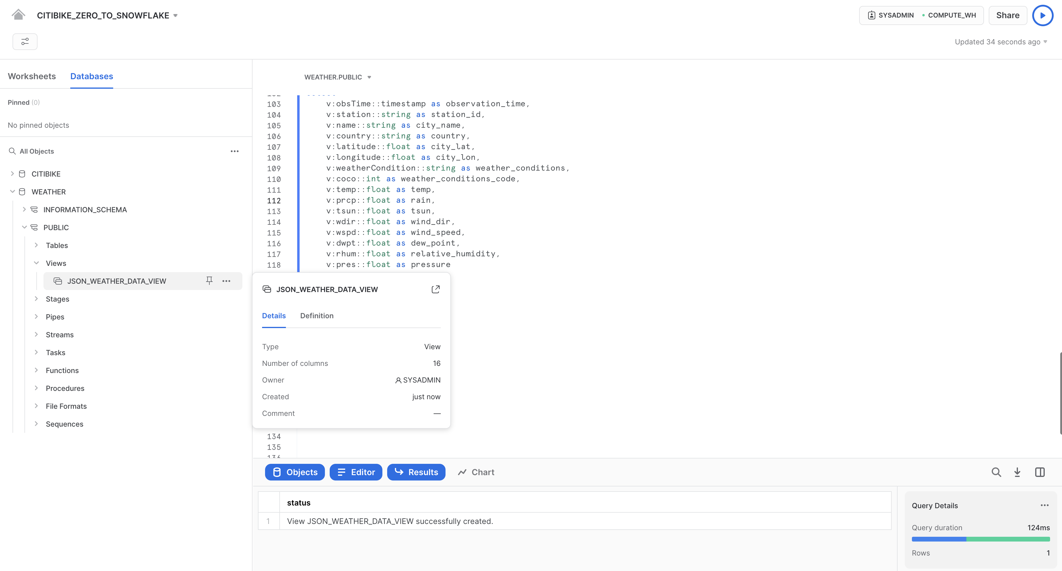Click the share button
1062x571 pixels.
point(1009,15)
